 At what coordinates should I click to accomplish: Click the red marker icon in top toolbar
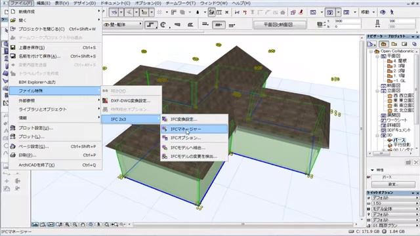(301, 12)
